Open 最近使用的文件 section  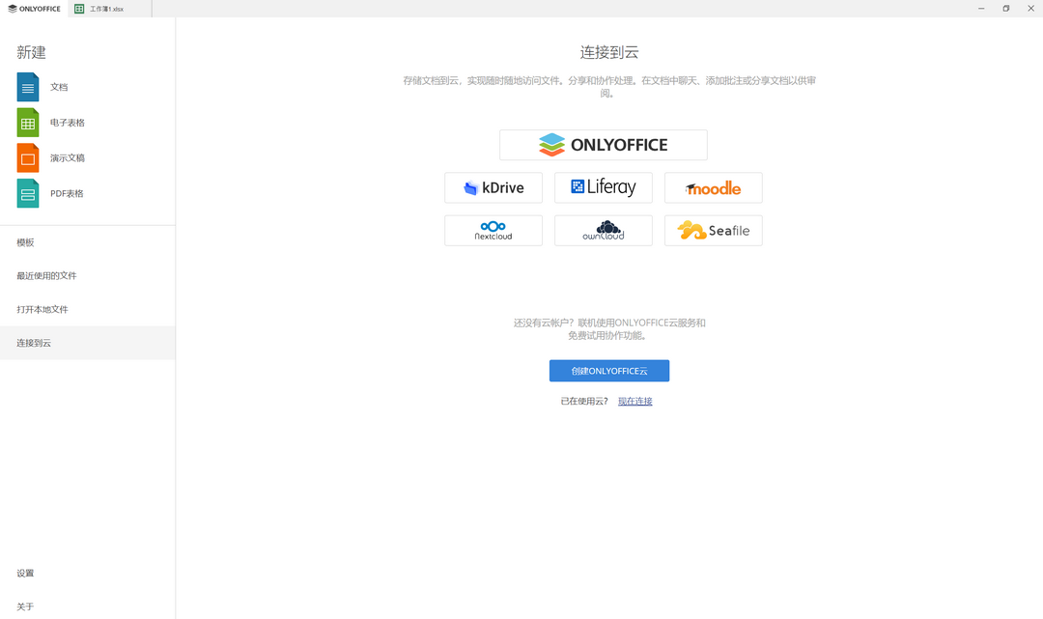point(45,275)
